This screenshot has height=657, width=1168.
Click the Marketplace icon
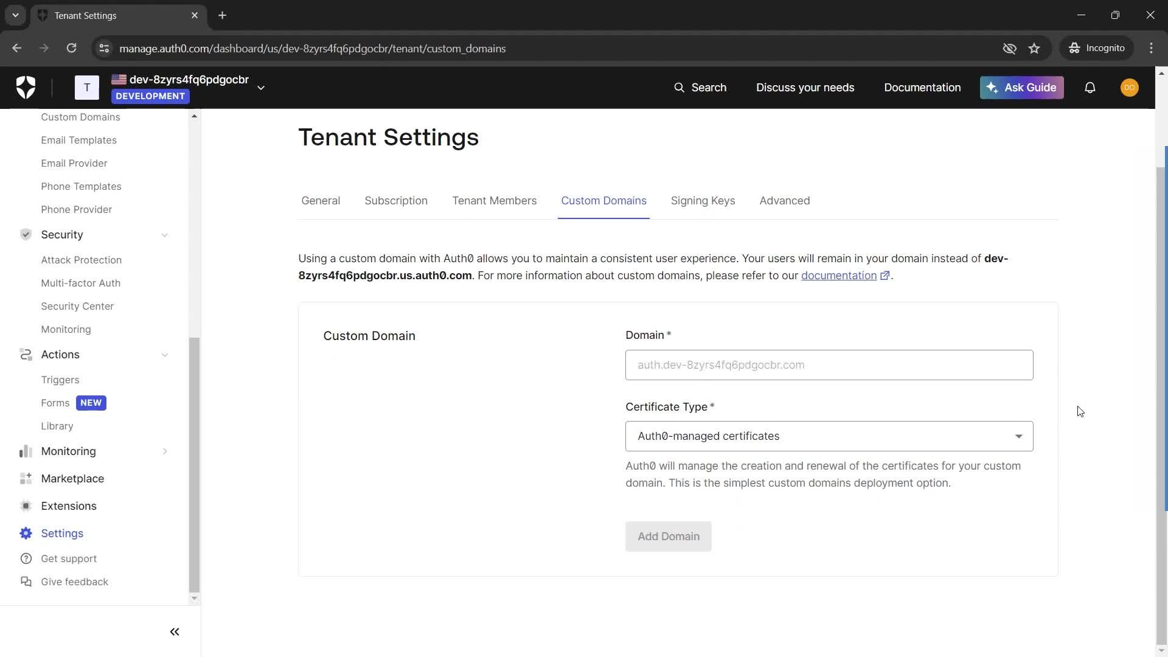click(x=26, y=478)
